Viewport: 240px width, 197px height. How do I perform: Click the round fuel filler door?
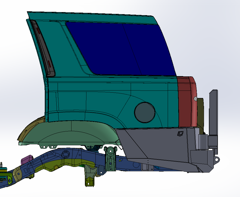pyautogui.click(x=145, y=112)
